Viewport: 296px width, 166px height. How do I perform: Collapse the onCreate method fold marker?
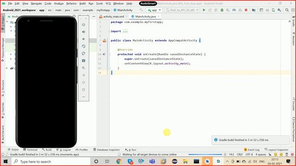pyautogui.click(x=110, y=54)
